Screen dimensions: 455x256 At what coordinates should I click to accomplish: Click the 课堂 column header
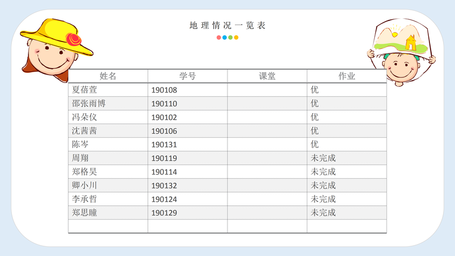pos(267,76)
